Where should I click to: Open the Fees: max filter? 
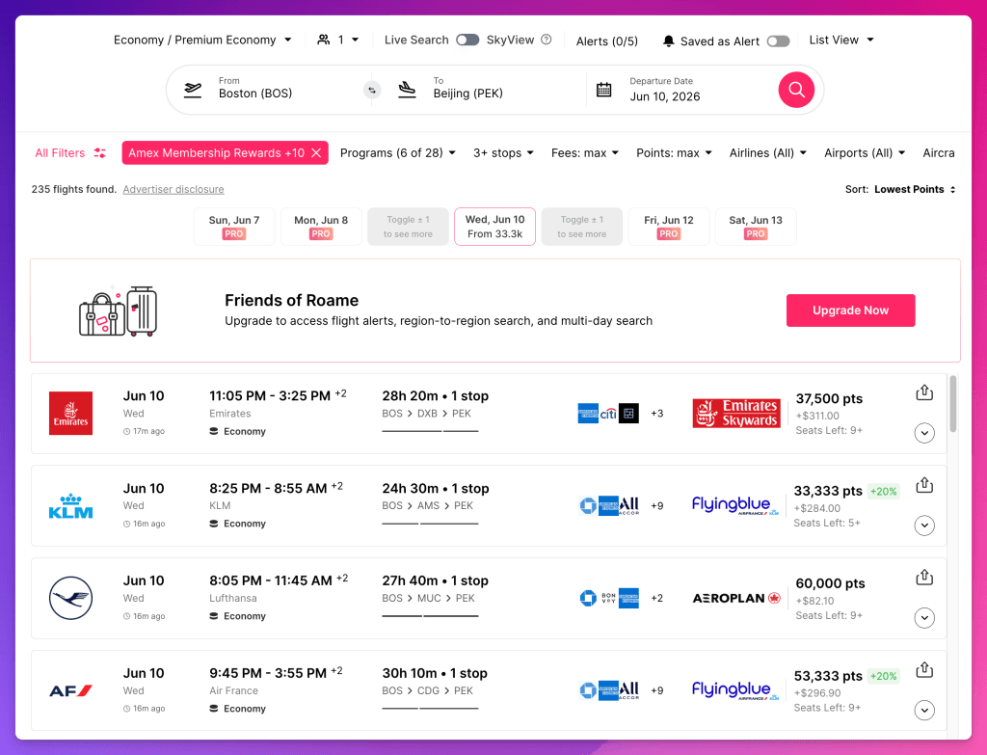[x=585, y=153]
